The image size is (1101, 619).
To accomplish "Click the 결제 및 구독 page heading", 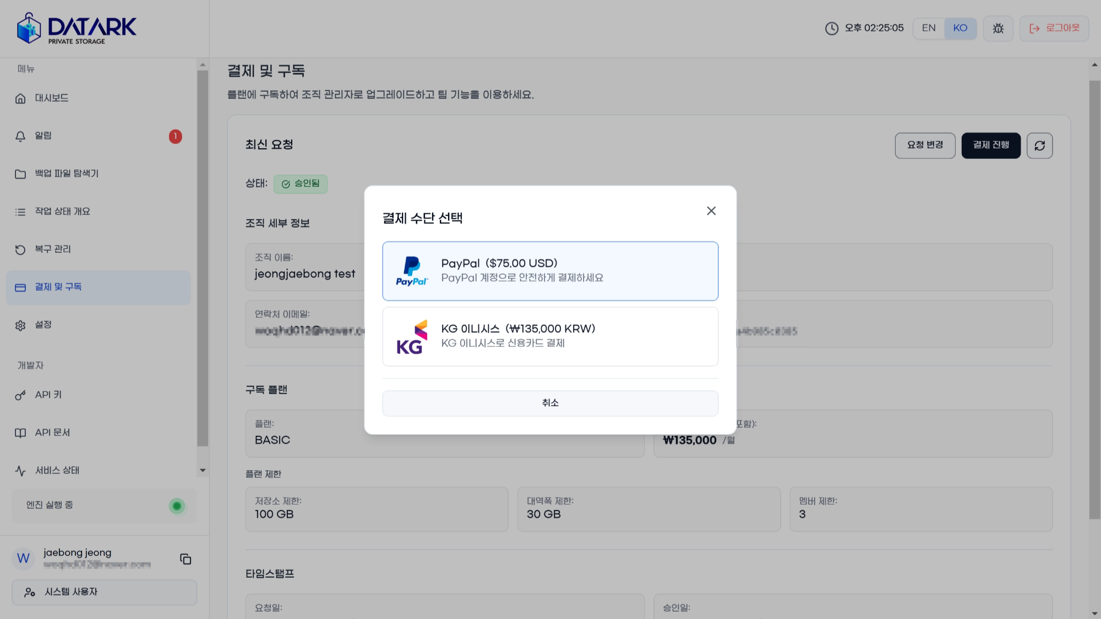I will (x=266, y=71).
